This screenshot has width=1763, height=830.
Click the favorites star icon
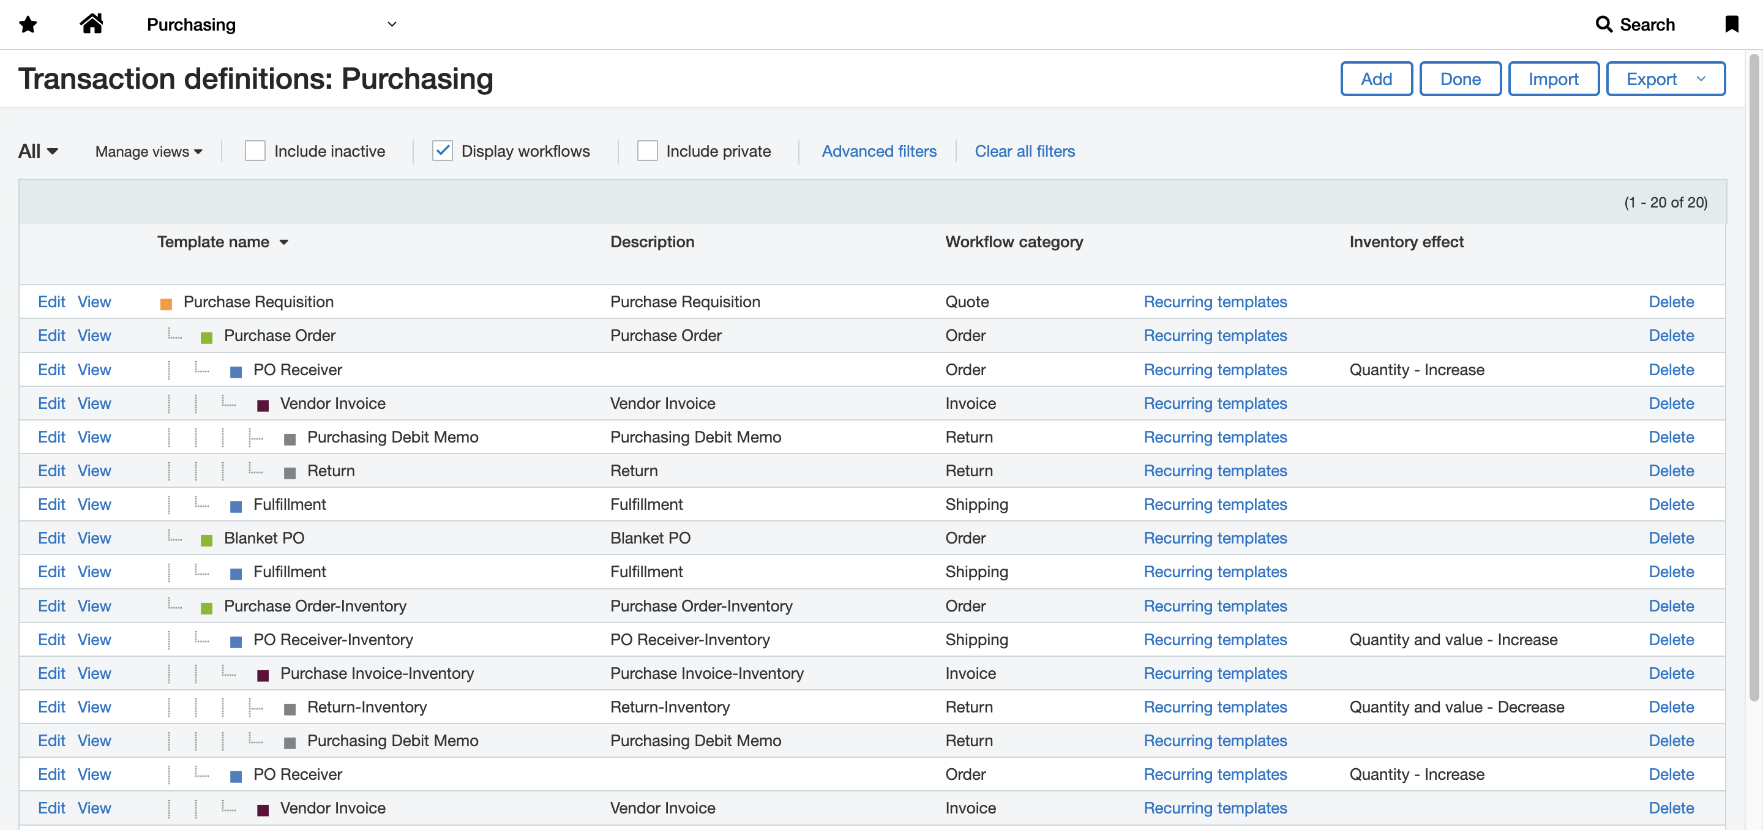(28, 24)
